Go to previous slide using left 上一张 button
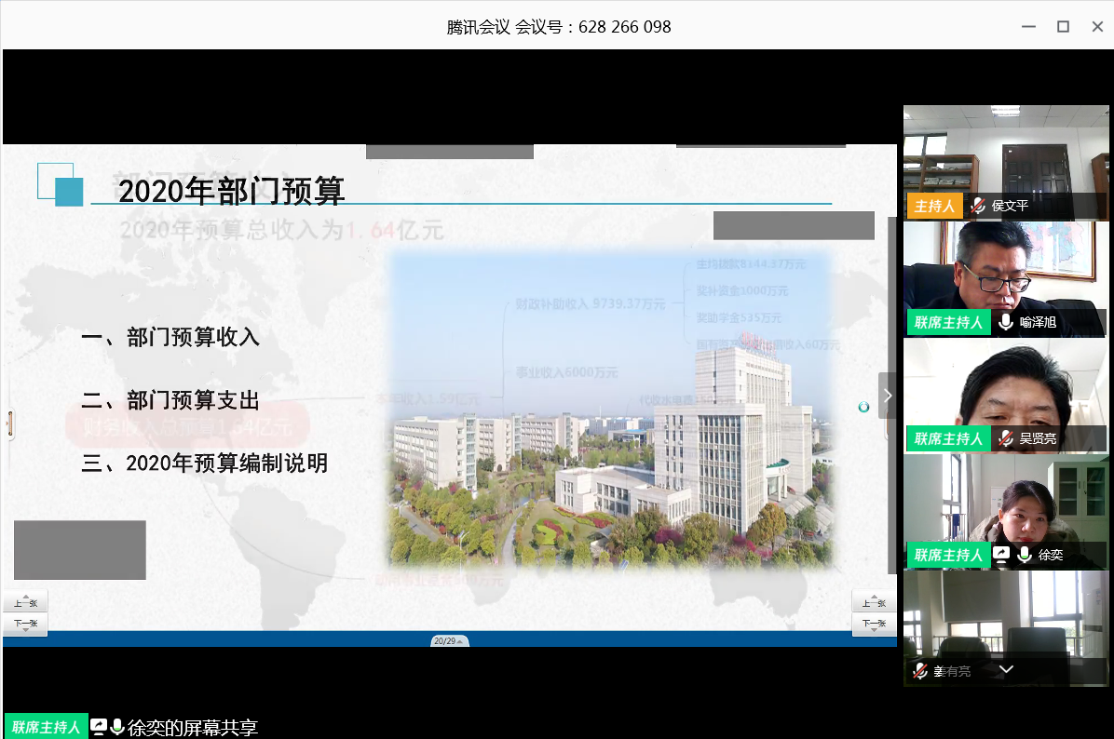Viewport: 1114px width, 739px height. tap(25, 602)
